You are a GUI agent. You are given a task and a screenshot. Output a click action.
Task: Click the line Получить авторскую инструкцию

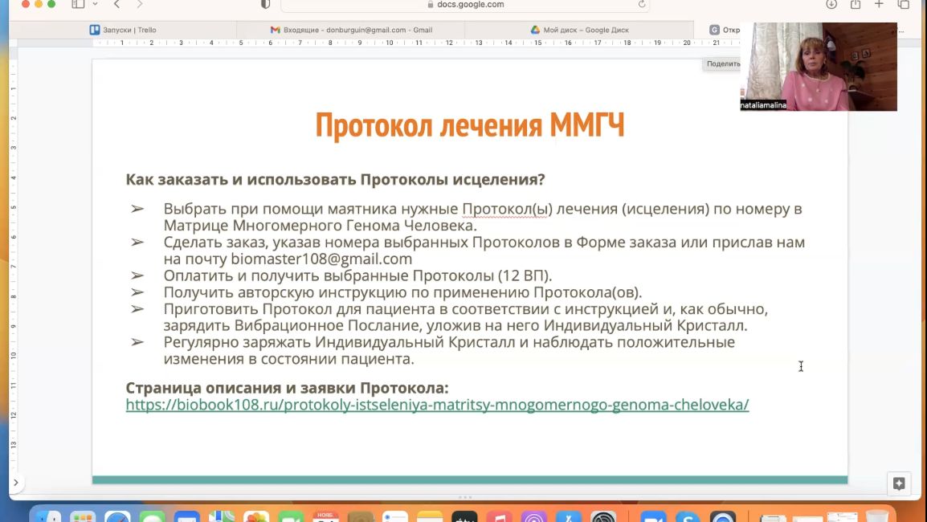coord(402,292)
